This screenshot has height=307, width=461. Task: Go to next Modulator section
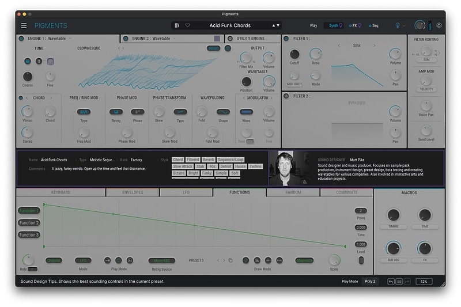(271, 98)
